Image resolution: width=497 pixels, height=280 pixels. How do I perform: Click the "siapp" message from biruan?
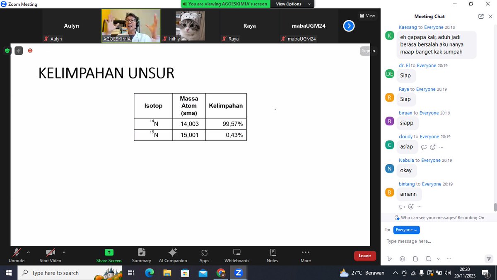click(407, 123)
